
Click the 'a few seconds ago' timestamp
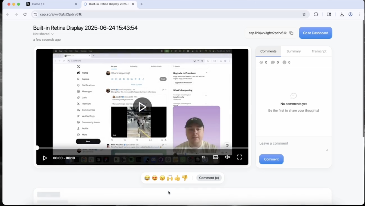(x=47, y=40)
